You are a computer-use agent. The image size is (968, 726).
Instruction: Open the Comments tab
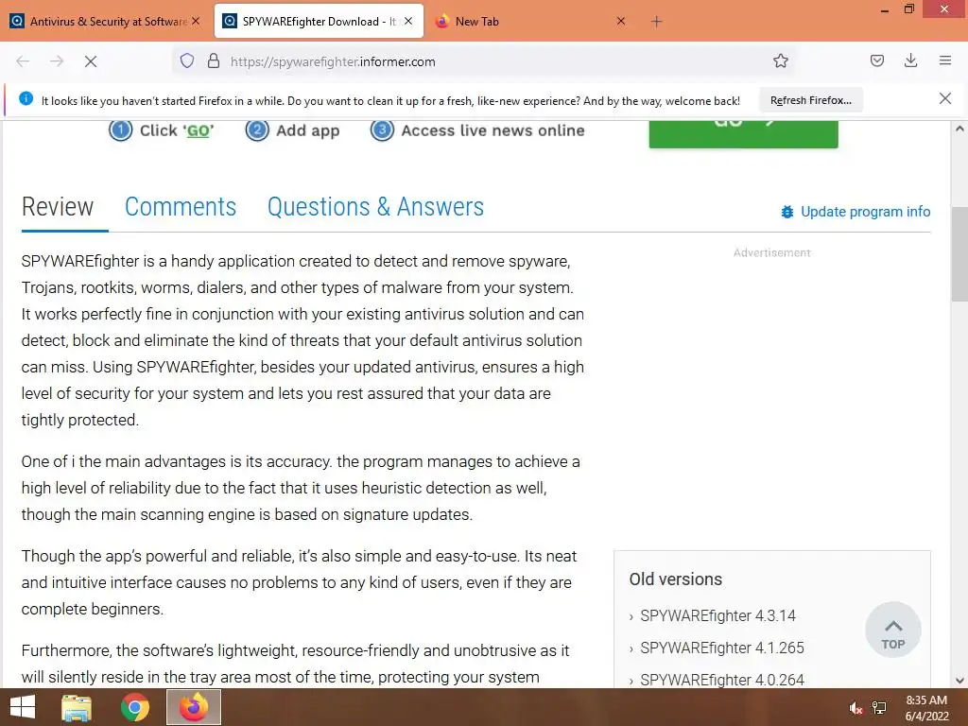[x=181, y=207]
